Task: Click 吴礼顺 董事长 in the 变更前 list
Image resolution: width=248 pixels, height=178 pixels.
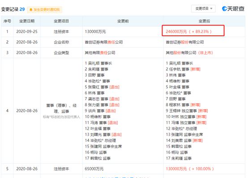Action: click(98, 63)
